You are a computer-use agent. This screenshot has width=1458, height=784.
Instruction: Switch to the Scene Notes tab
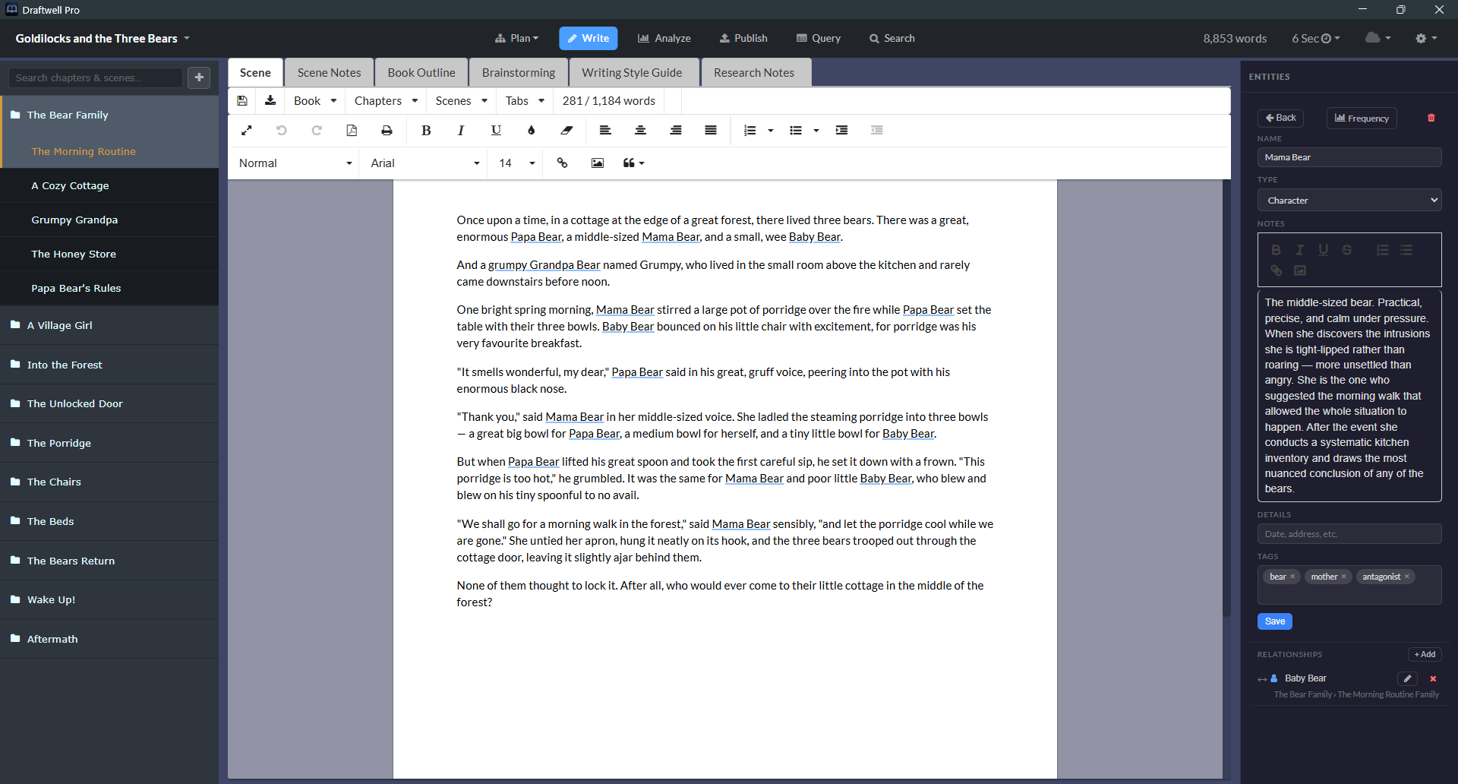point(329,73)
